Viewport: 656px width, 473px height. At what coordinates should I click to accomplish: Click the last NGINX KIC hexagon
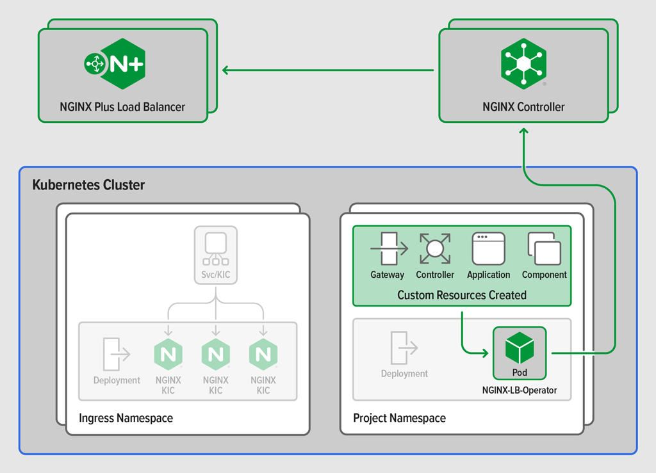click(263, 355)
